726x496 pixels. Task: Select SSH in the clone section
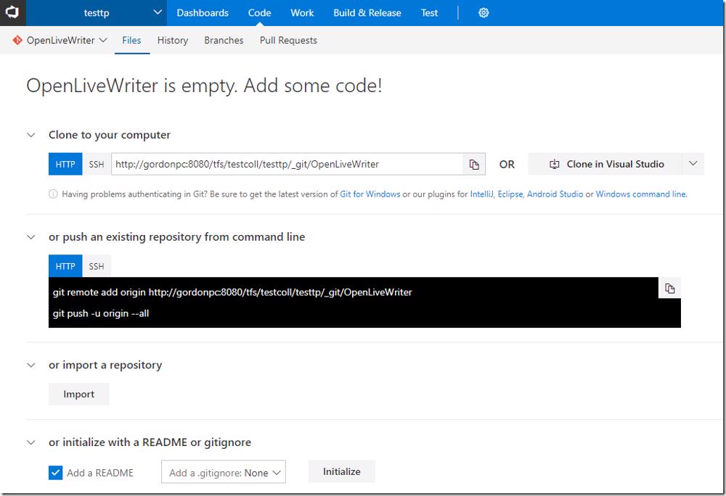pyautogui.click(x=97, y=164)
